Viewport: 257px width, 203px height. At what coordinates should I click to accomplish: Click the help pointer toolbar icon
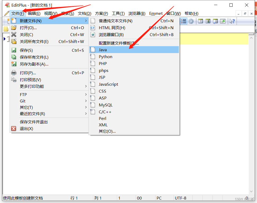(232, 21)
